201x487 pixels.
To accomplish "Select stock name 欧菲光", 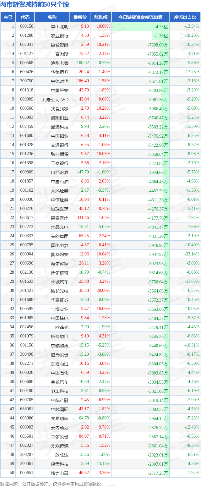I will point(62,327).
